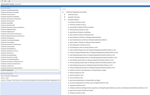This screenshot has height=95, width=150.
Task: Select the get_Default () method row
Action: tap(80, 32)
